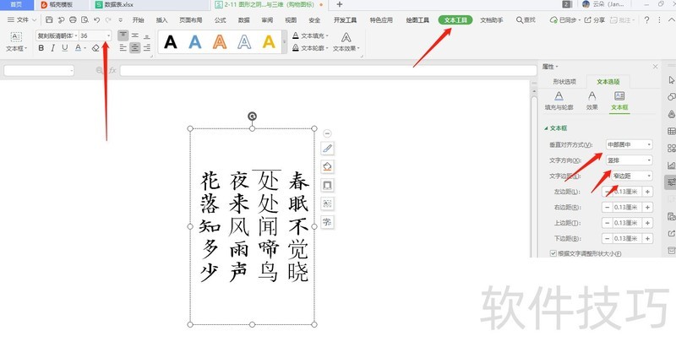The width and height of the screenshot is (676, 358).
Task: Switch to 形状选项 tab in properties panel
Action: pos(564,81)
